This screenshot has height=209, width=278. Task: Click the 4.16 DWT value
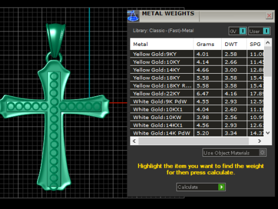point(231,93)
